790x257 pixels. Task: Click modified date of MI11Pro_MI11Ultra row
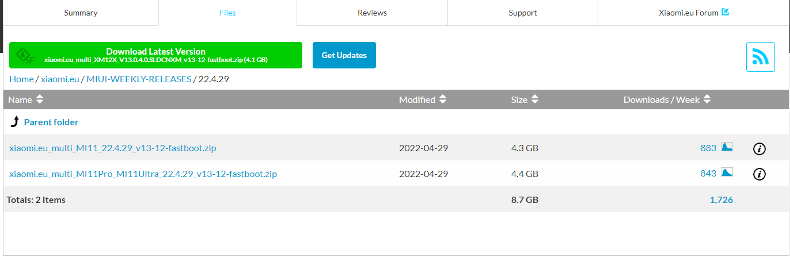click(x=423, y=173)
